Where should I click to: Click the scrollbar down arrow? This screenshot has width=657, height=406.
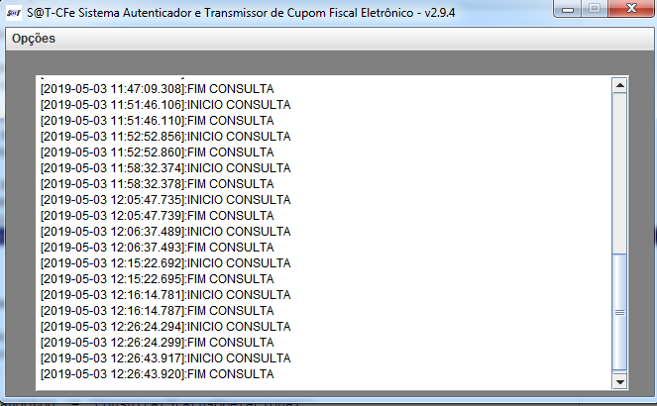tap(619, 381)
